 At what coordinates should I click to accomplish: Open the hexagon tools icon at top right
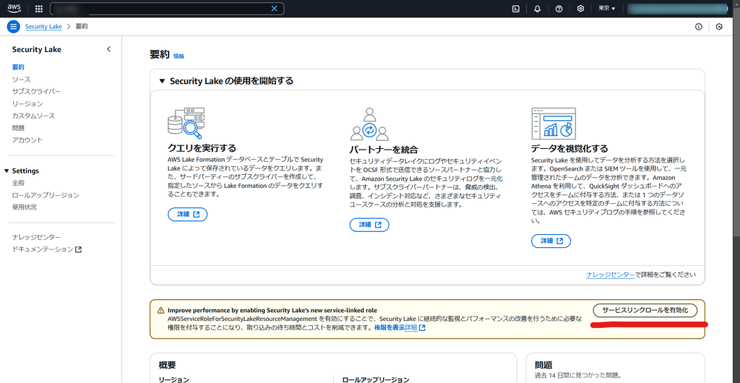pyautogui.click(x=719, y=27)
